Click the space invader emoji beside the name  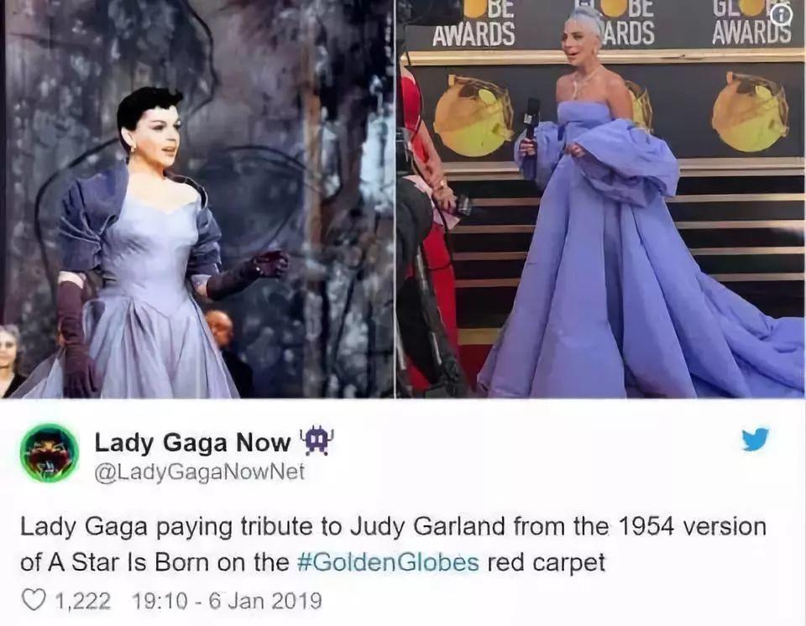317,441
